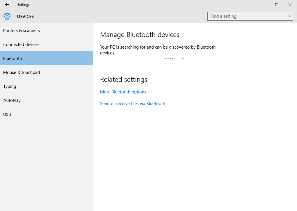The height and width of the screenshot is (211, 297).
Task: Click the search magnifier icon
Action: (289, 16)
